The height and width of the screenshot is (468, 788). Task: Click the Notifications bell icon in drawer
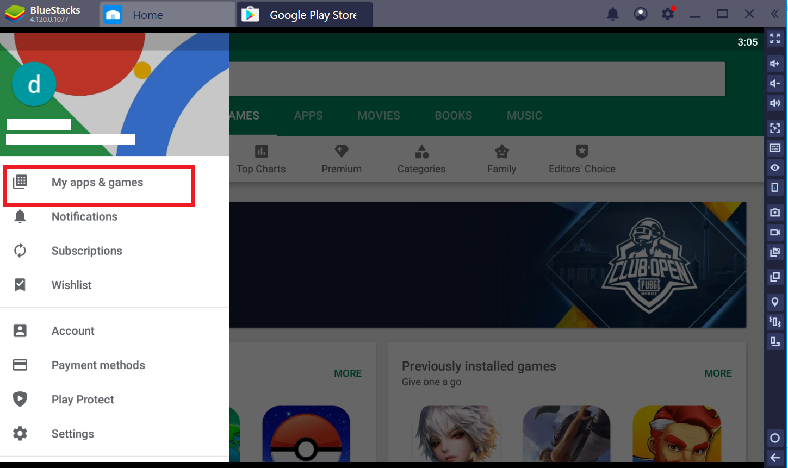[x=20, y=216]
